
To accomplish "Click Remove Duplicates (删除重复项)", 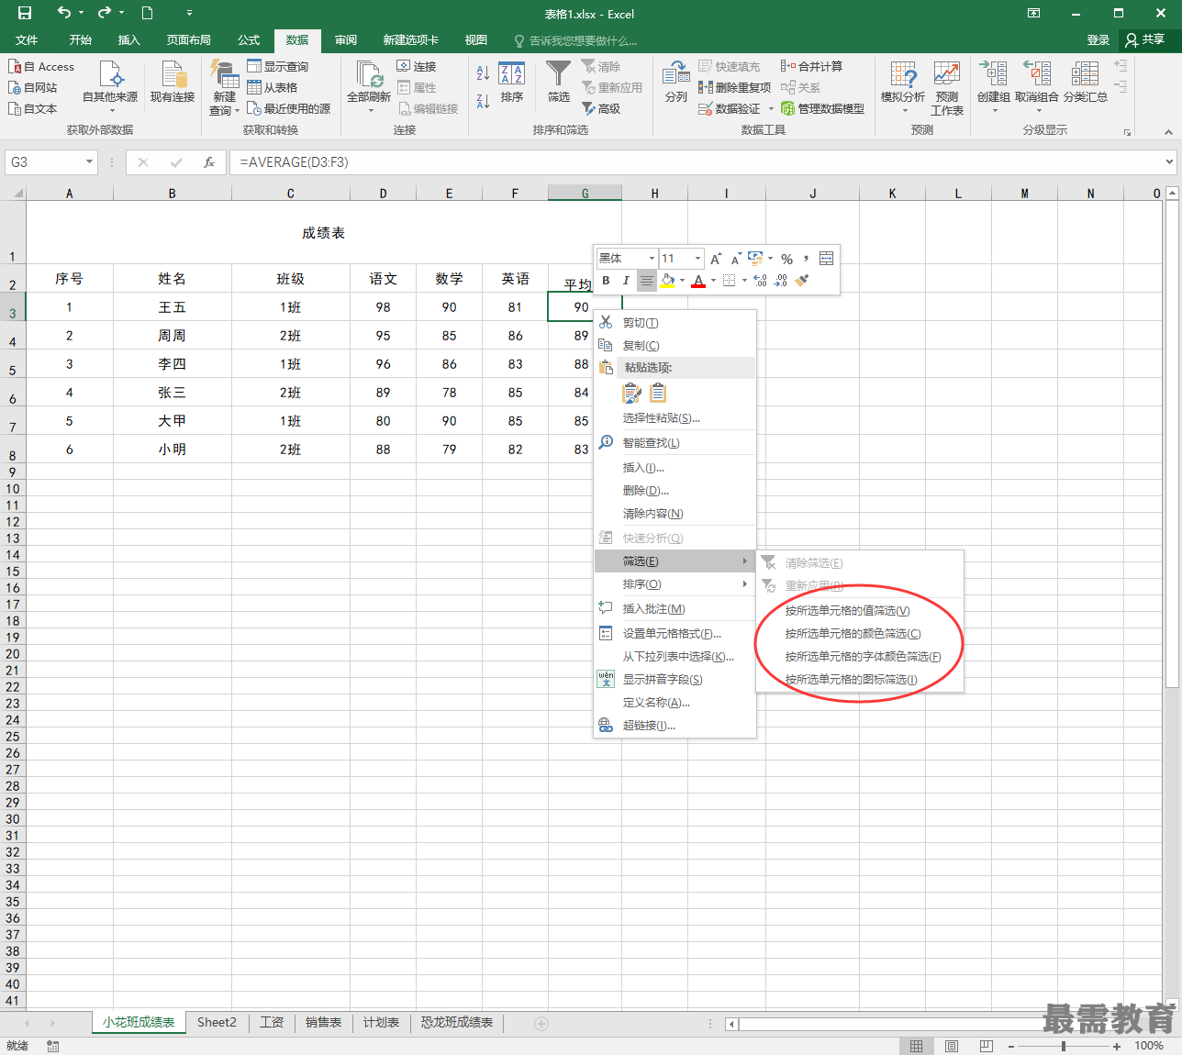I will [x=734, y=87].
